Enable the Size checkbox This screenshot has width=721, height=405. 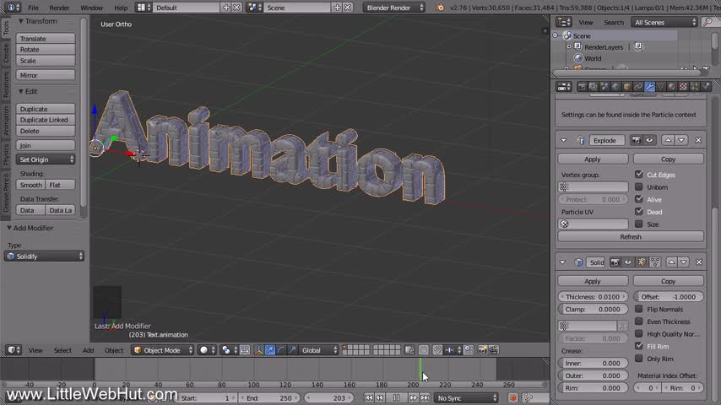[x=639, y=224]
